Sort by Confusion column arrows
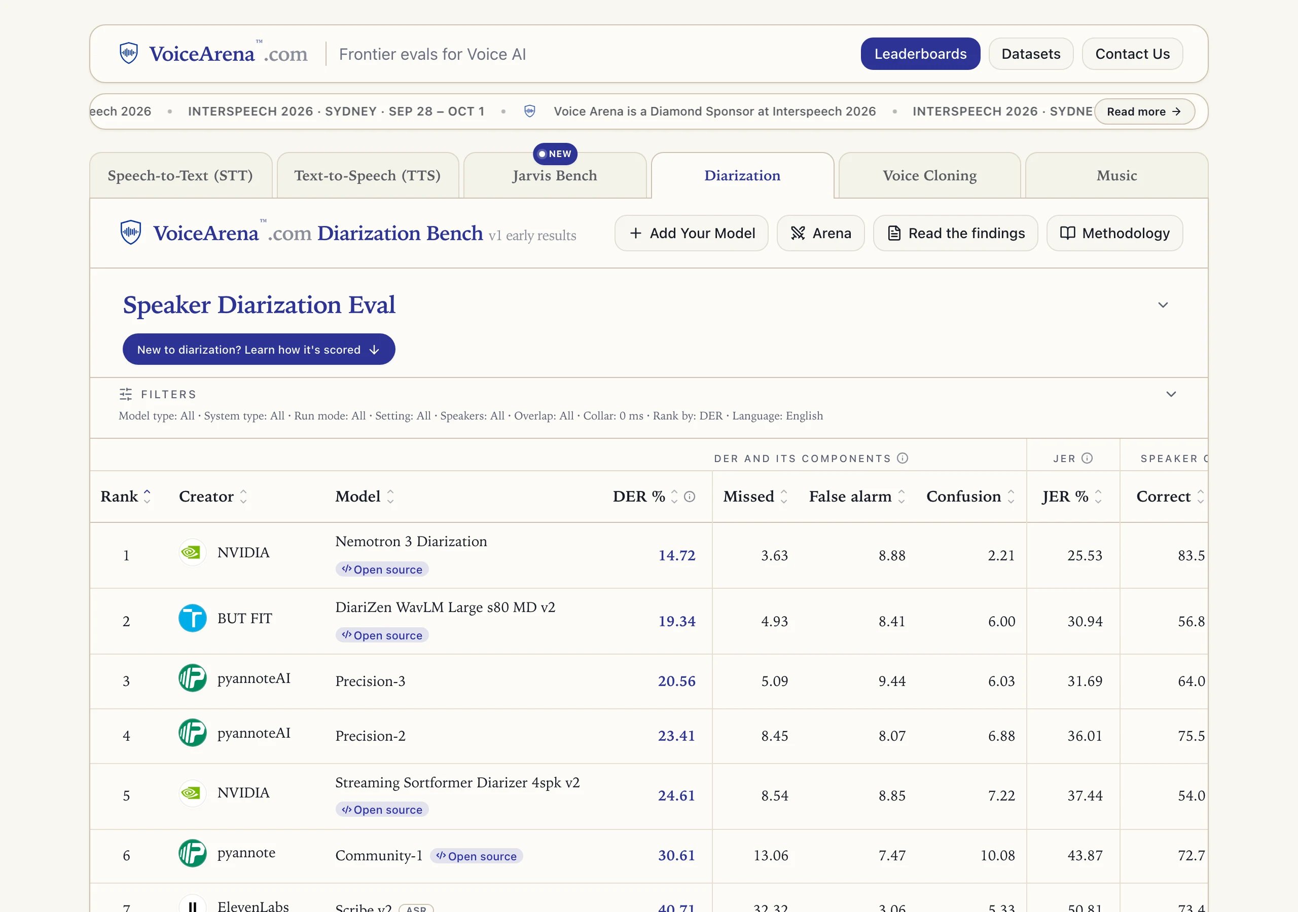Image resolution: width=1298 pixels, height=912 pixels. pyautogui.click(x=1011, y=497)
